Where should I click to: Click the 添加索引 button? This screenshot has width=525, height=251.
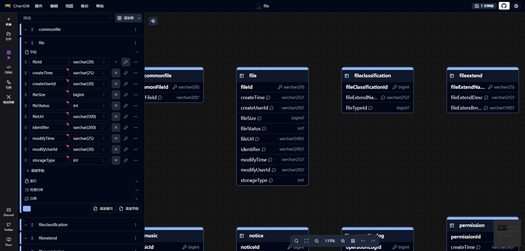click(x=103, y=209)
